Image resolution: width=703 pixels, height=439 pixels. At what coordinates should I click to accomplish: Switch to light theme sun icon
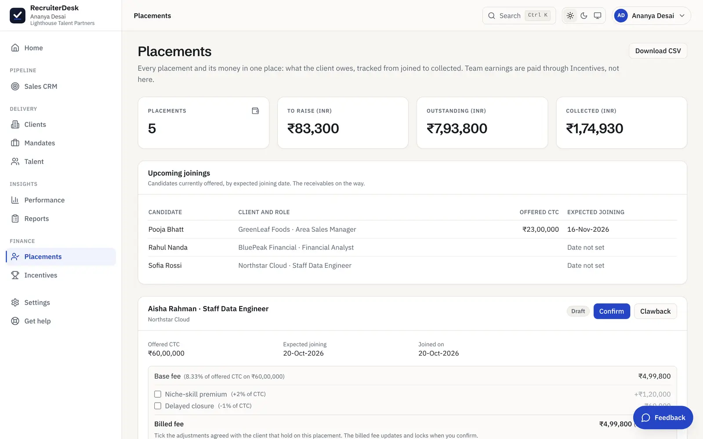[570, 16]
